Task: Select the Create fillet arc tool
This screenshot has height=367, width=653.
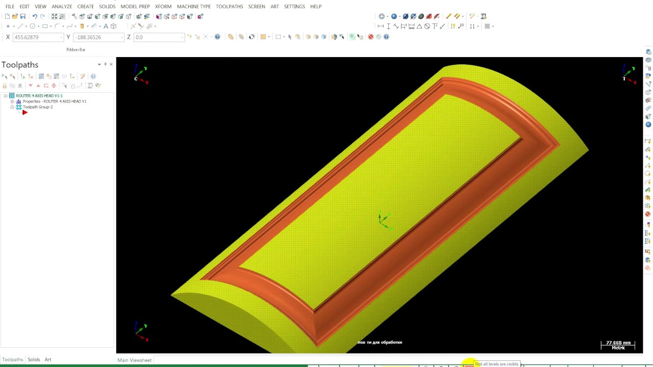Action: click(x=57, y=26)
